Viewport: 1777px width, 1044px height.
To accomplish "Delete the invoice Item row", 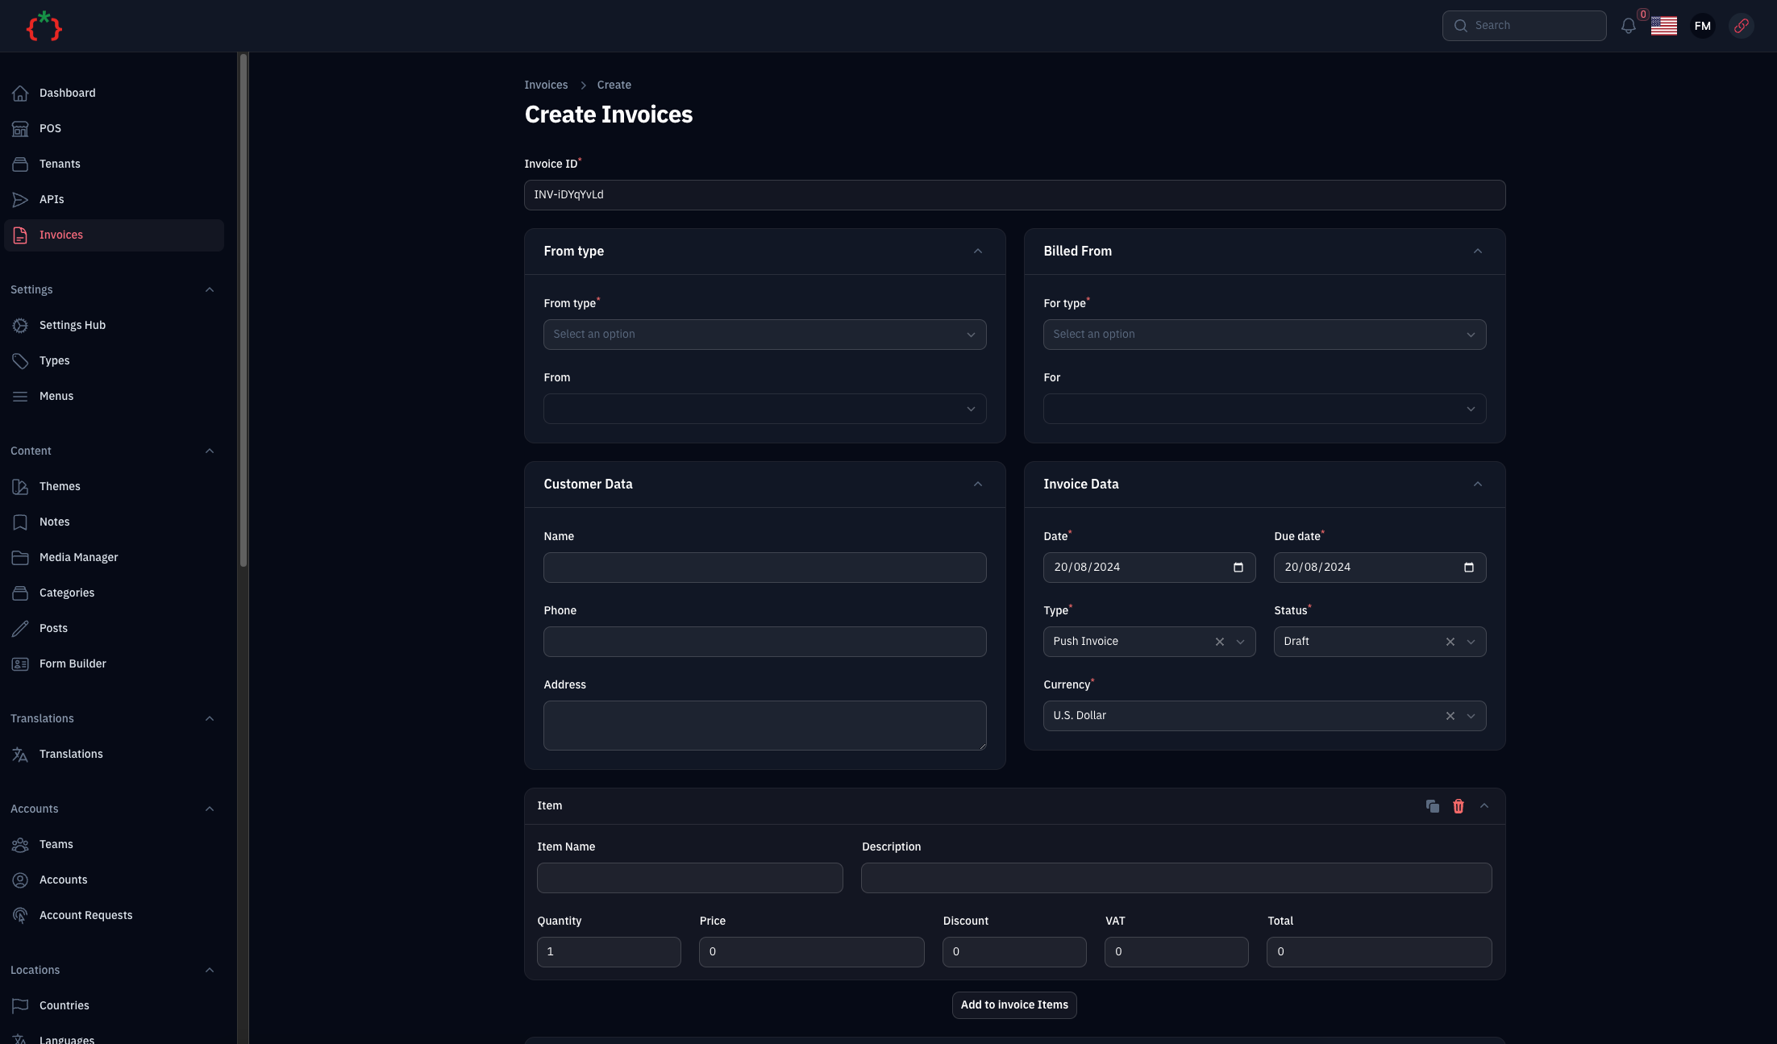I will [x=1458, y=806].
